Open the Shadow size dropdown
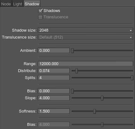This screenshot has height=129, width=135. tap(85, 30)
